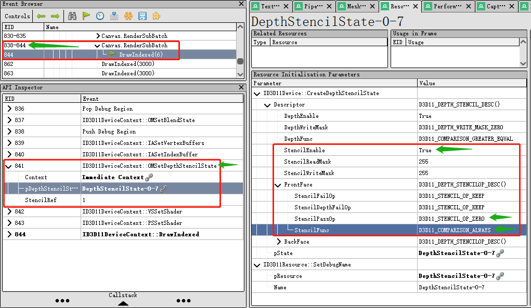
Task: Open the select columns icon in Event Browser
Action: pos(114,16)
